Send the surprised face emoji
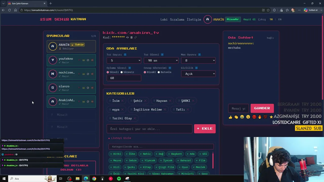This screenshot has height=182, width=324. pyautogui.click(x=248, y=117)
